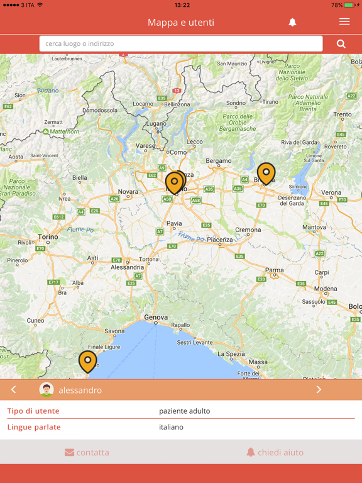362x483 pixels.
Task: Click Trento on the map
Action: (343, 114)
